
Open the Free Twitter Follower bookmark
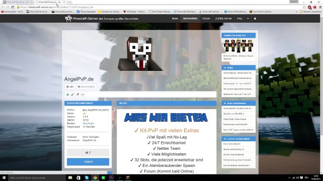pos(159,12)
